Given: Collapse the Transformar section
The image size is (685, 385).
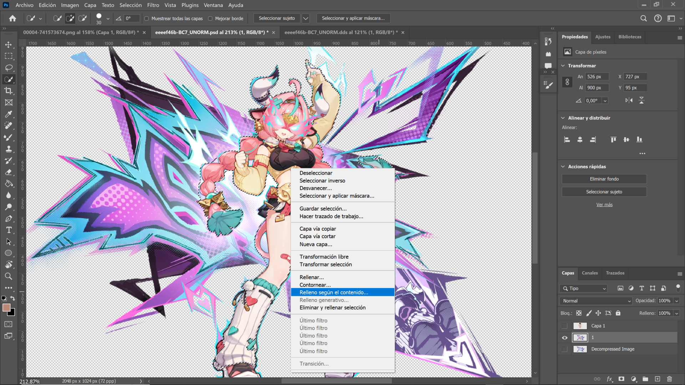Looking at the screenshot, I should (563, 66).
